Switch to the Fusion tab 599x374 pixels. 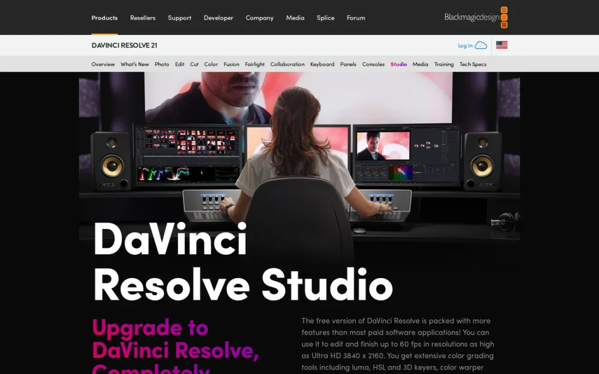click(x=231, y=64)
